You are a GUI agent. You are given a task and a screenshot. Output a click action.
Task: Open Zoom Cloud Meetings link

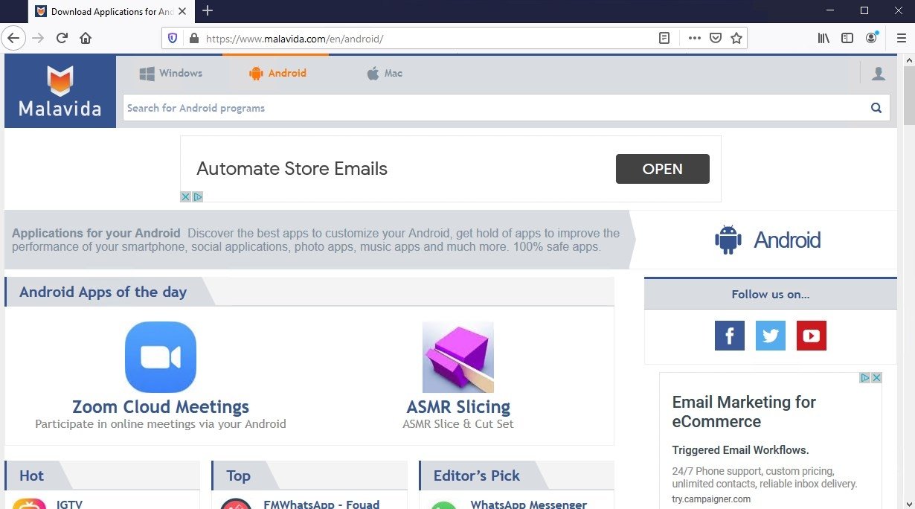[161, 407]
